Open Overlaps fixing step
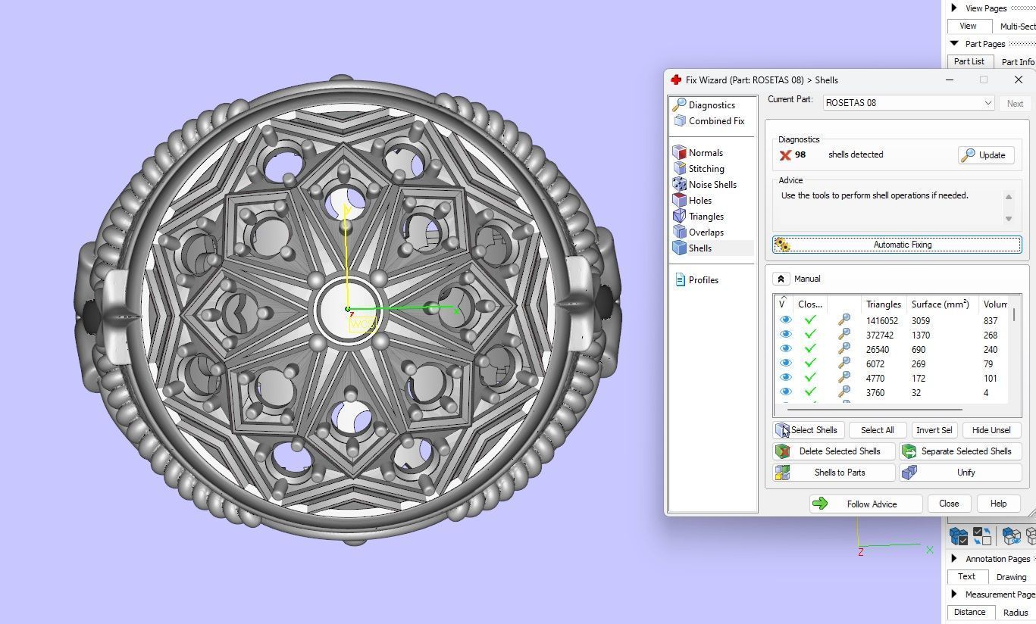 pyautogui.click(x=697, y=232)
